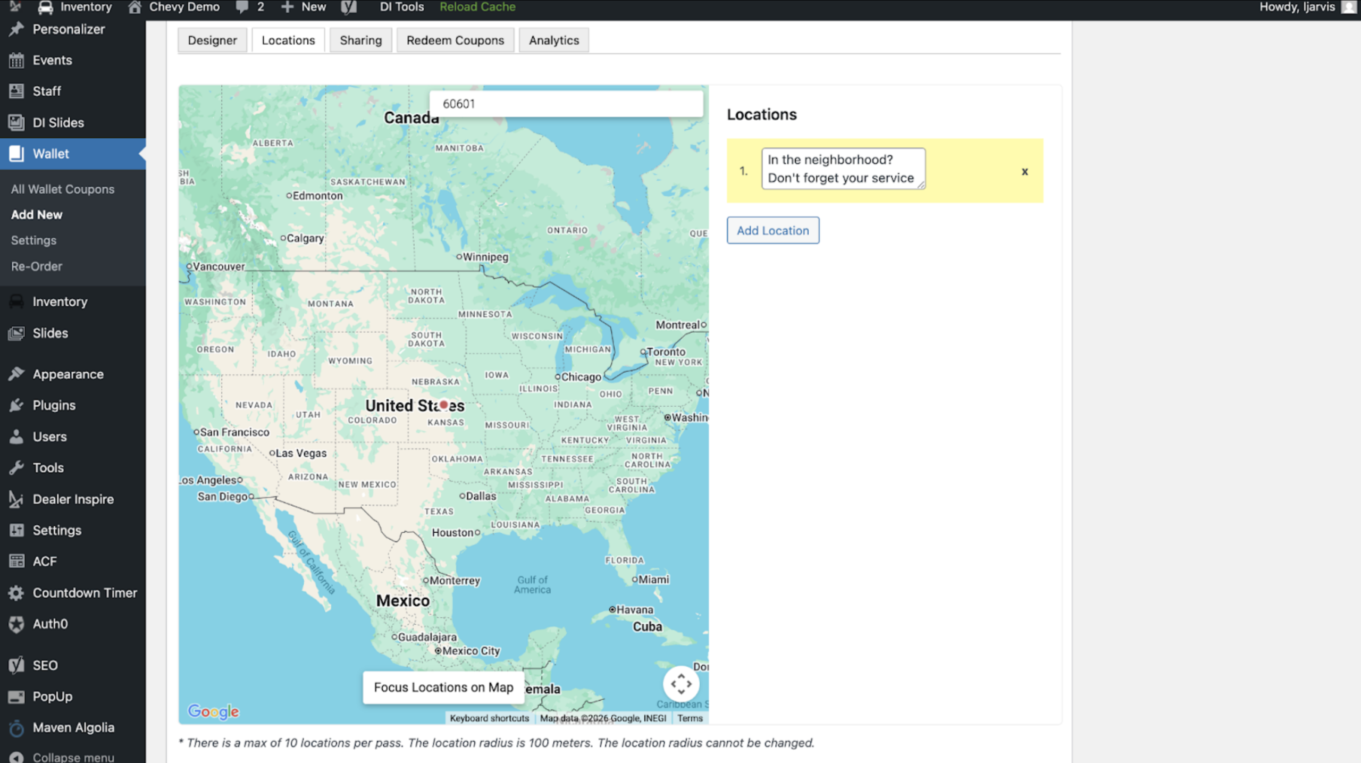Click the user avatar in admin bar

coord(1349,7)
